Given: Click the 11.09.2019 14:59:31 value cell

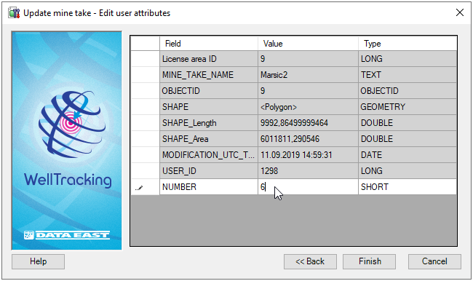Looking at the screenshot, I should (x=308, y=155).
